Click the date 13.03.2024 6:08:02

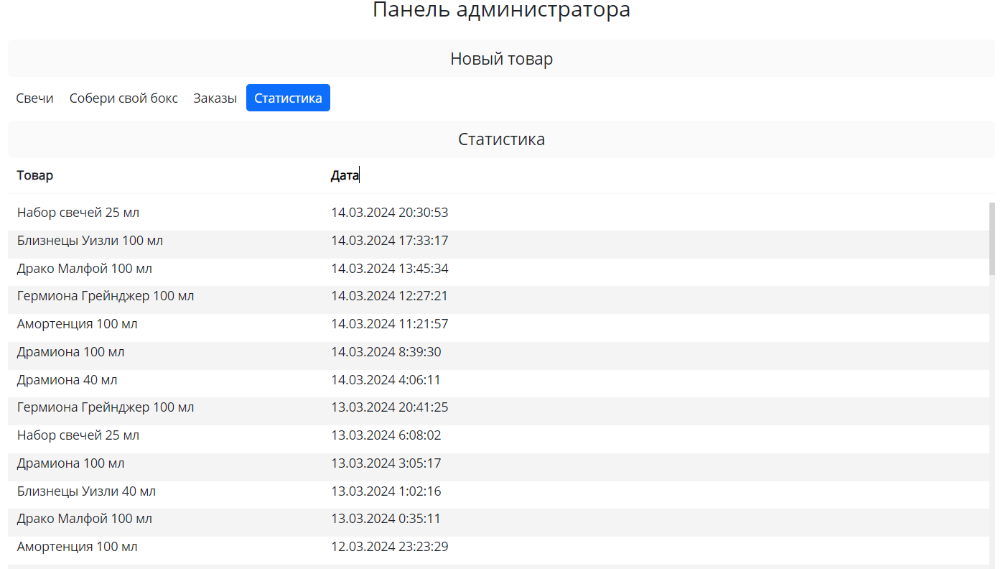(386, 435)
